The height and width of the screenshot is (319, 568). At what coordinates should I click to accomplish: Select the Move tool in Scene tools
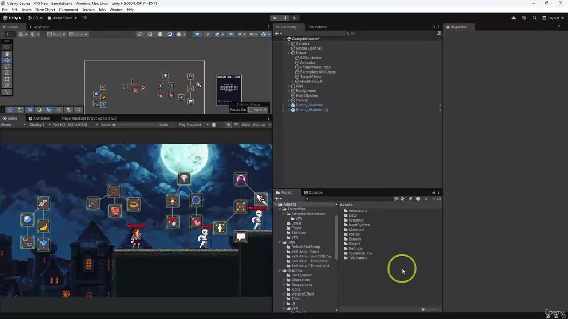click(x=7, y=60)
